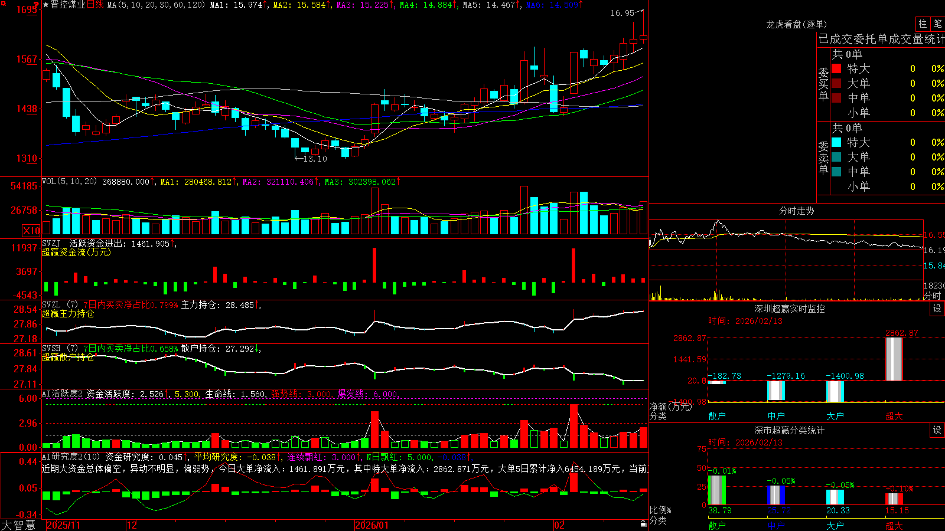Click 时间: 2026/02/13 in 实时监控 panel
Screen dimensions: 945x531
[x=745, y=321]
